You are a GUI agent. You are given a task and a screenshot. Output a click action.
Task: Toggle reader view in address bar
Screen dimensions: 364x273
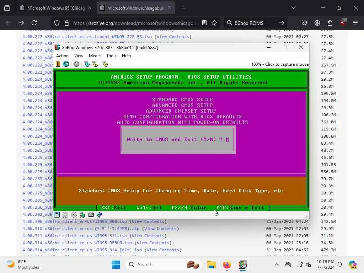point(204,23)
